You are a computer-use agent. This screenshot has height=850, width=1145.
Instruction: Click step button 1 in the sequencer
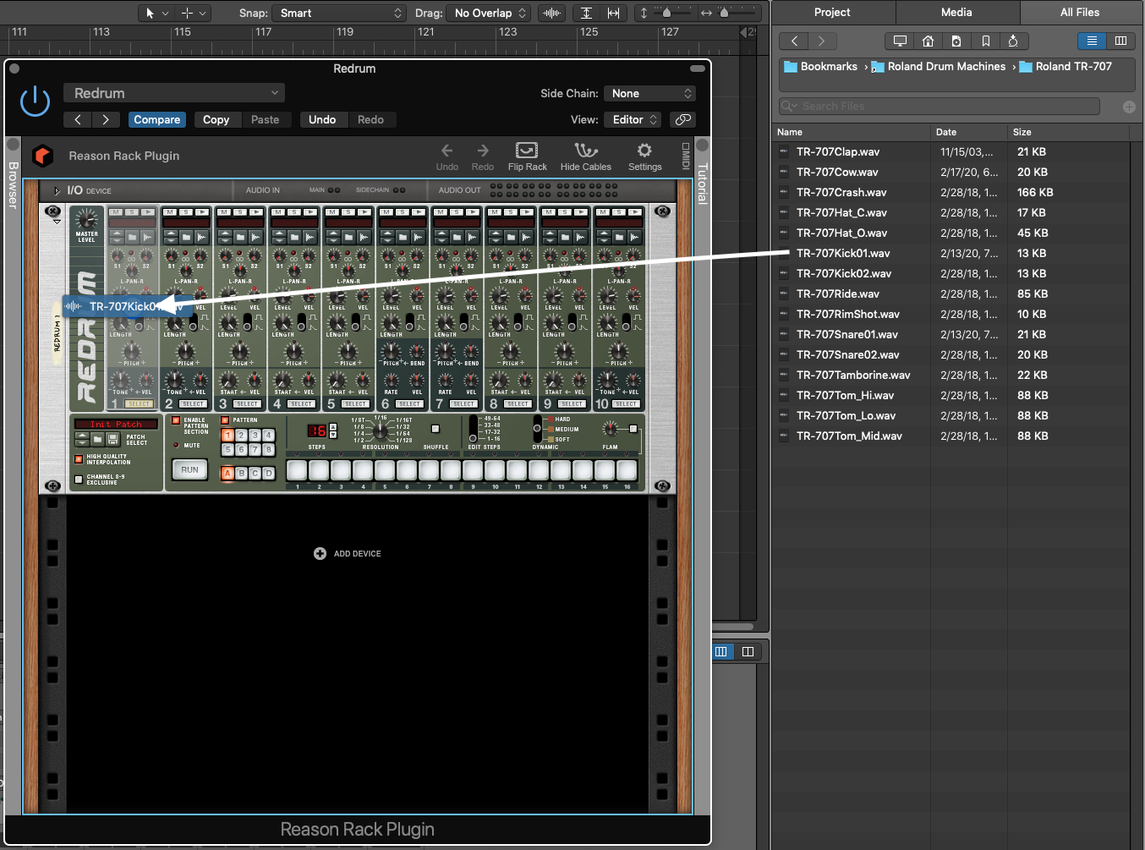pos(297,470)
